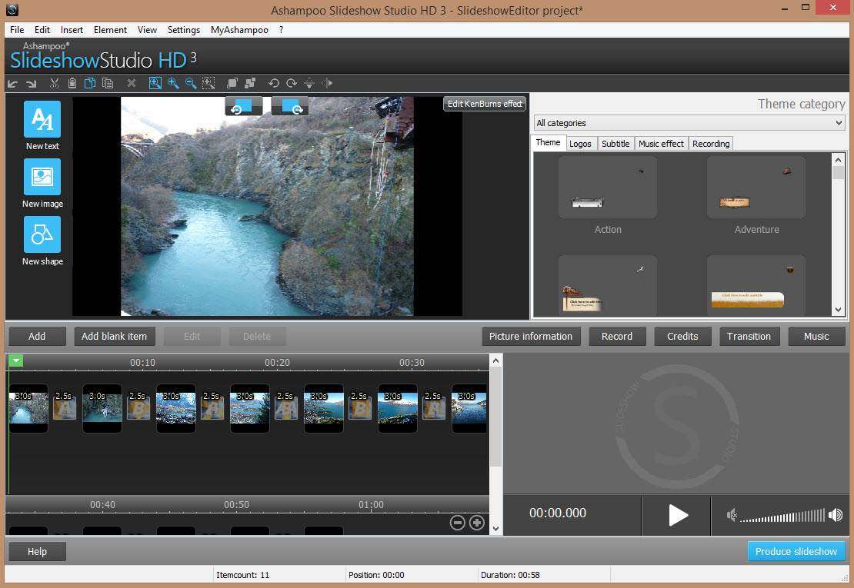This screenshot has height=588, width=854.
Task: Click the timeline zoom out minus icon
Action: pyautogui.click(x=458, y=523)
